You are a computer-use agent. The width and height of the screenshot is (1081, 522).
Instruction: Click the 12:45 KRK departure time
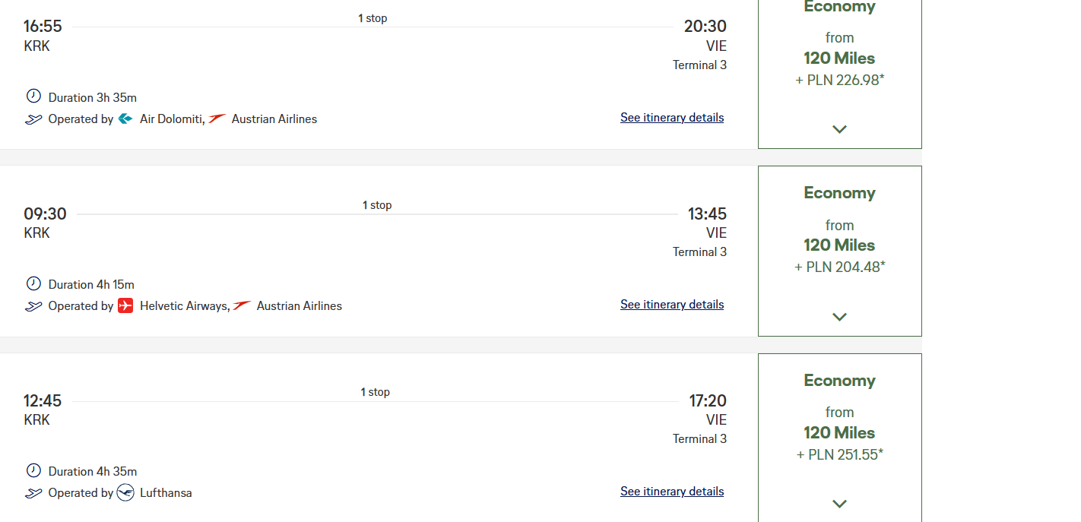pos(43,400)
